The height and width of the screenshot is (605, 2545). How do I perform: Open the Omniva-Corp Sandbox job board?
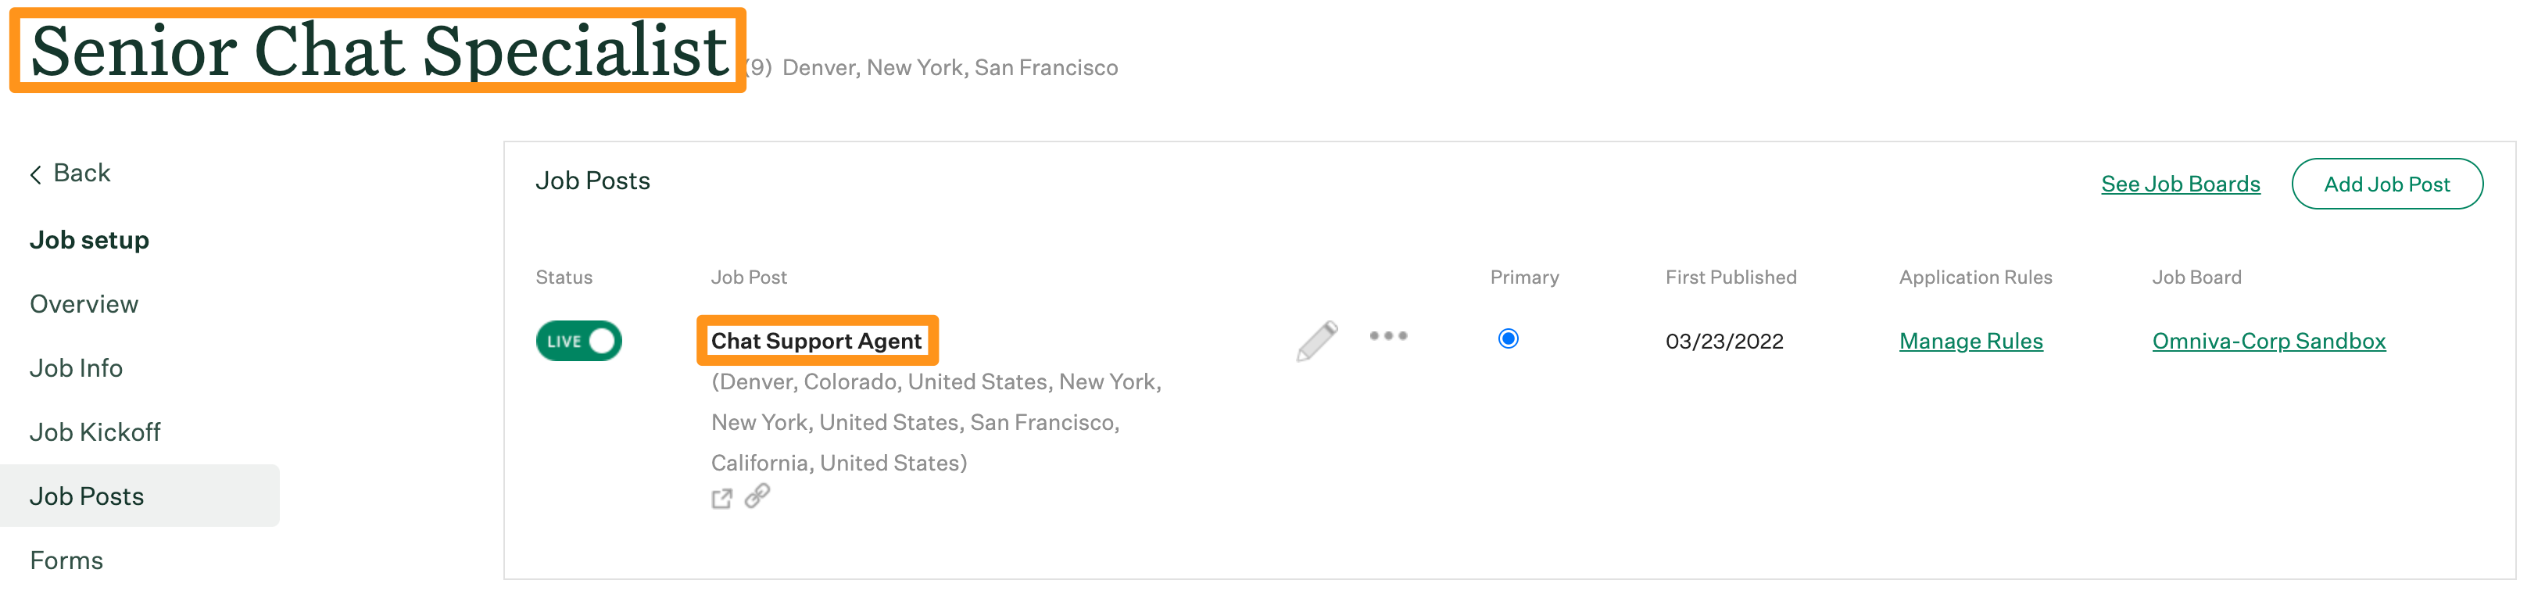(2269, 340)
